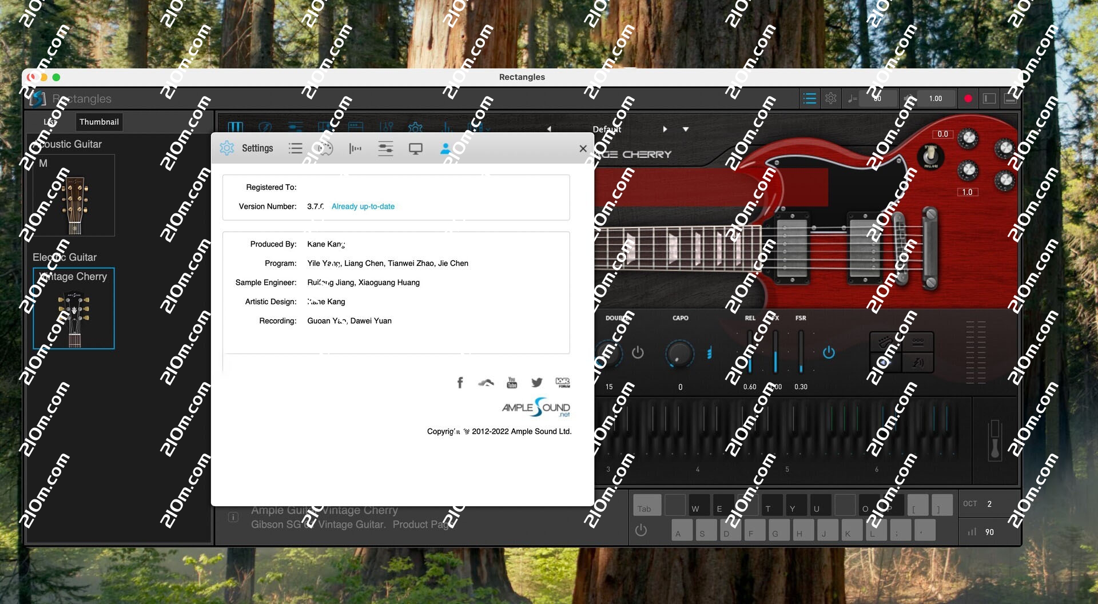Open the Strummer pick panel tab

265,127
